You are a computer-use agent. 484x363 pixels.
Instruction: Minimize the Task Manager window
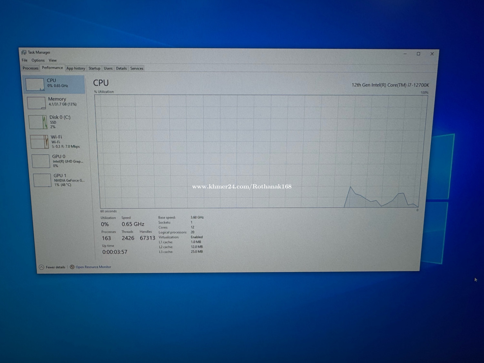[x=405, y=54]
